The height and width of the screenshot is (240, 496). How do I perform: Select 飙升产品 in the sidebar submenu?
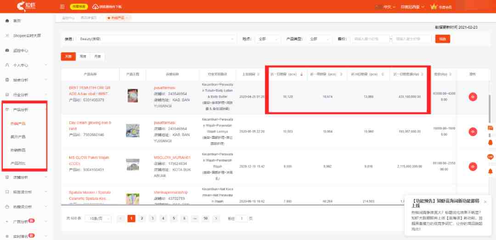pyautogui.click(x=18, y=137)
